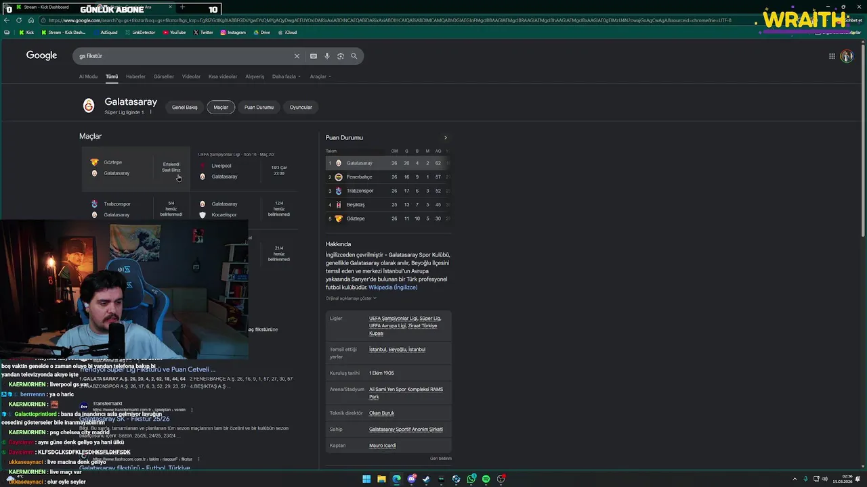Show hidden system tray icons
The image size is (867, 487).
point(796,479)
